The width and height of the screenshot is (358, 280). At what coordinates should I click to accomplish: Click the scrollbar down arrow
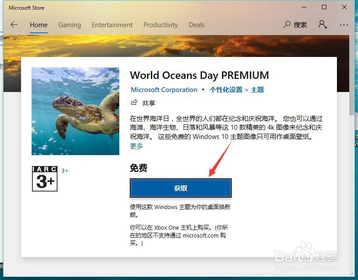[351, 273]
